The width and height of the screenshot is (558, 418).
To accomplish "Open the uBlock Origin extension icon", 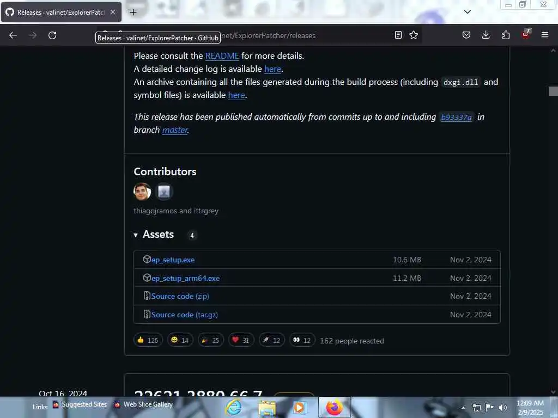I will [x=526, y=34].
